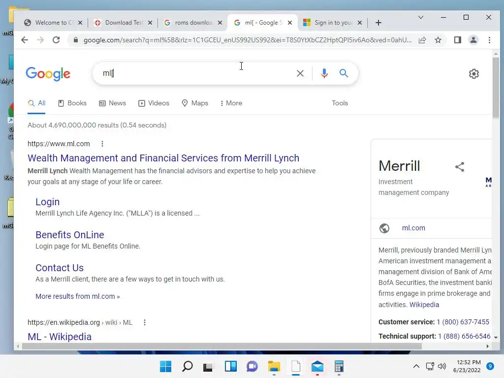Open Chrome's three-dot menu
This screenshot has width=504, height=378.
point(489,40)
